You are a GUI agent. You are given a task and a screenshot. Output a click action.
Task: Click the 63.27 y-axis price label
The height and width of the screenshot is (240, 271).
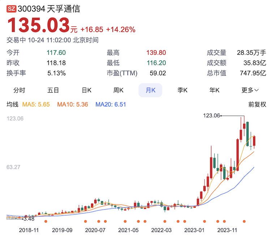(13, 167)
